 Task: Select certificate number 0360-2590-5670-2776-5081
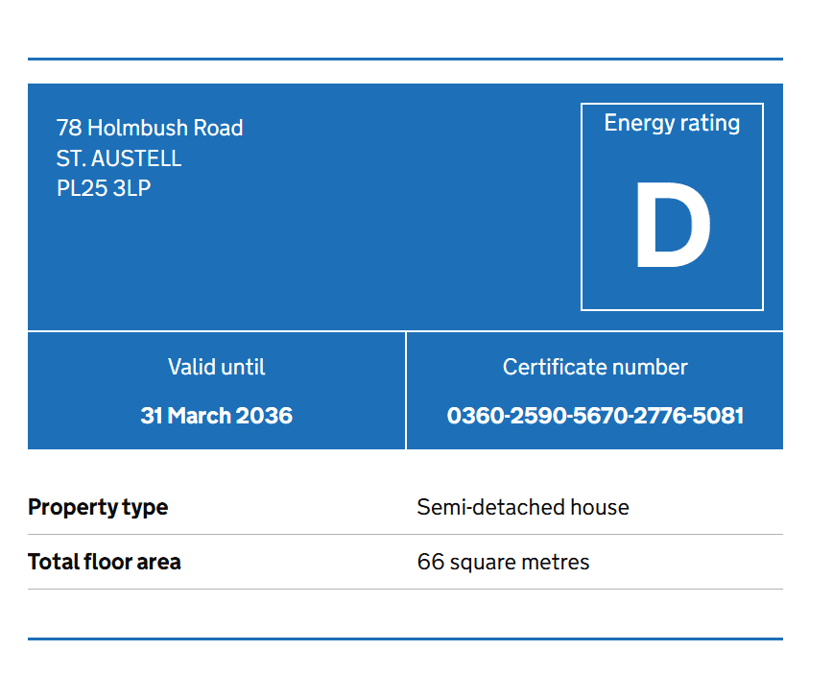point(595,416)
